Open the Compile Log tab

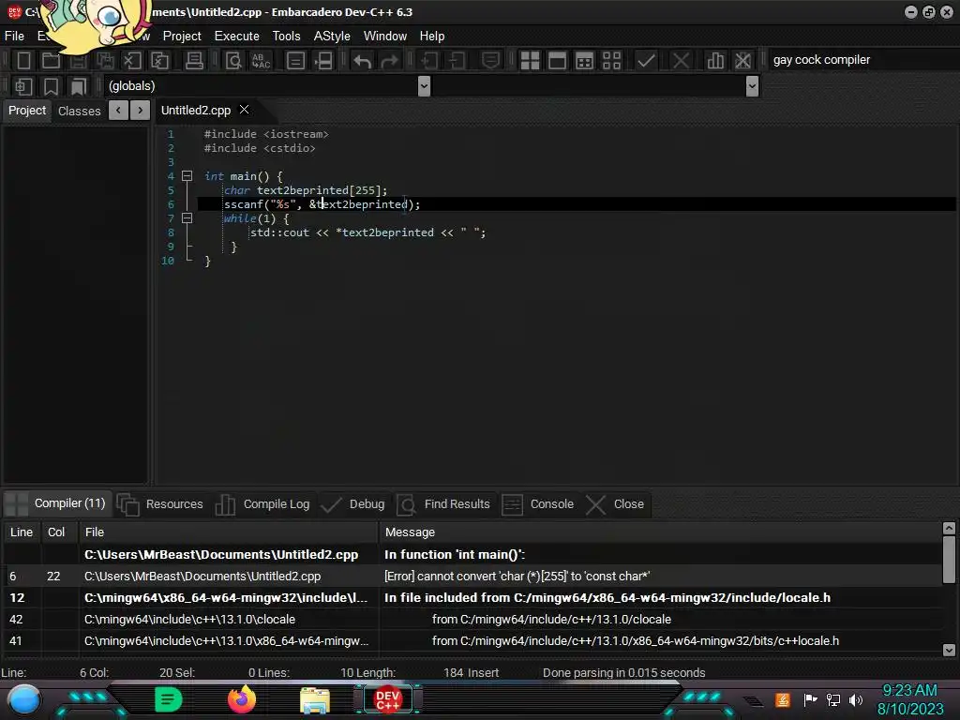pyautogui.click(x=262, y=503)
